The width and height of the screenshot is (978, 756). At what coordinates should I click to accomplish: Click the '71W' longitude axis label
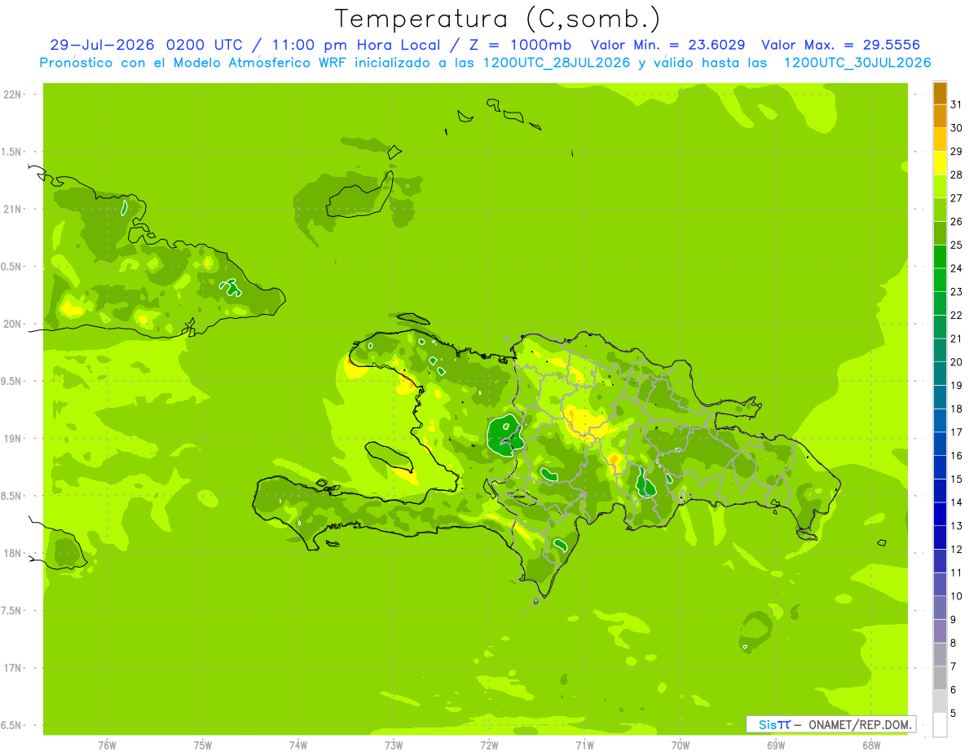pos(584,745)
